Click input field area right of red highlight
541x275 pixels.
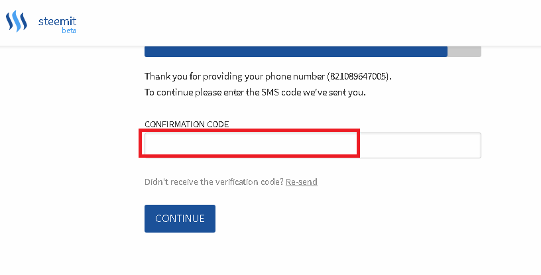[420, 145]
